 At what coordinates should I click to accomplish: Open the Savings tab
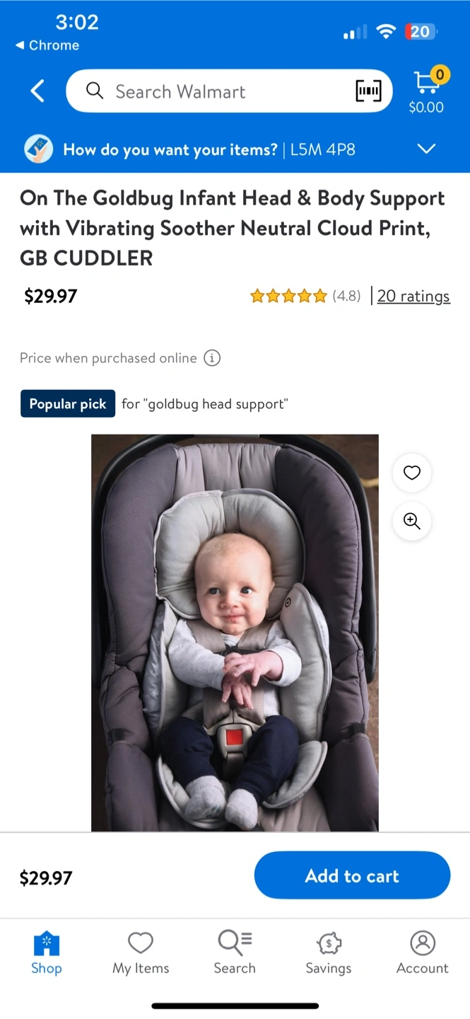pyautogui.click(x=329, y=953)
